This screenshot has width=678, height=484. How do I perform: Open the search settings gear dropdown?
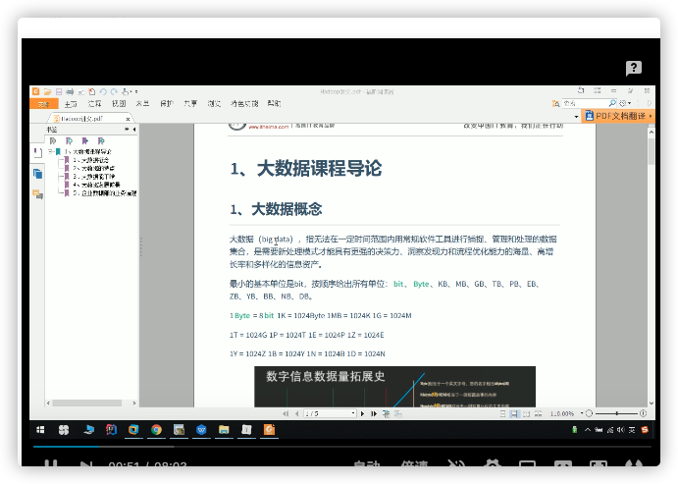(625, 103)
